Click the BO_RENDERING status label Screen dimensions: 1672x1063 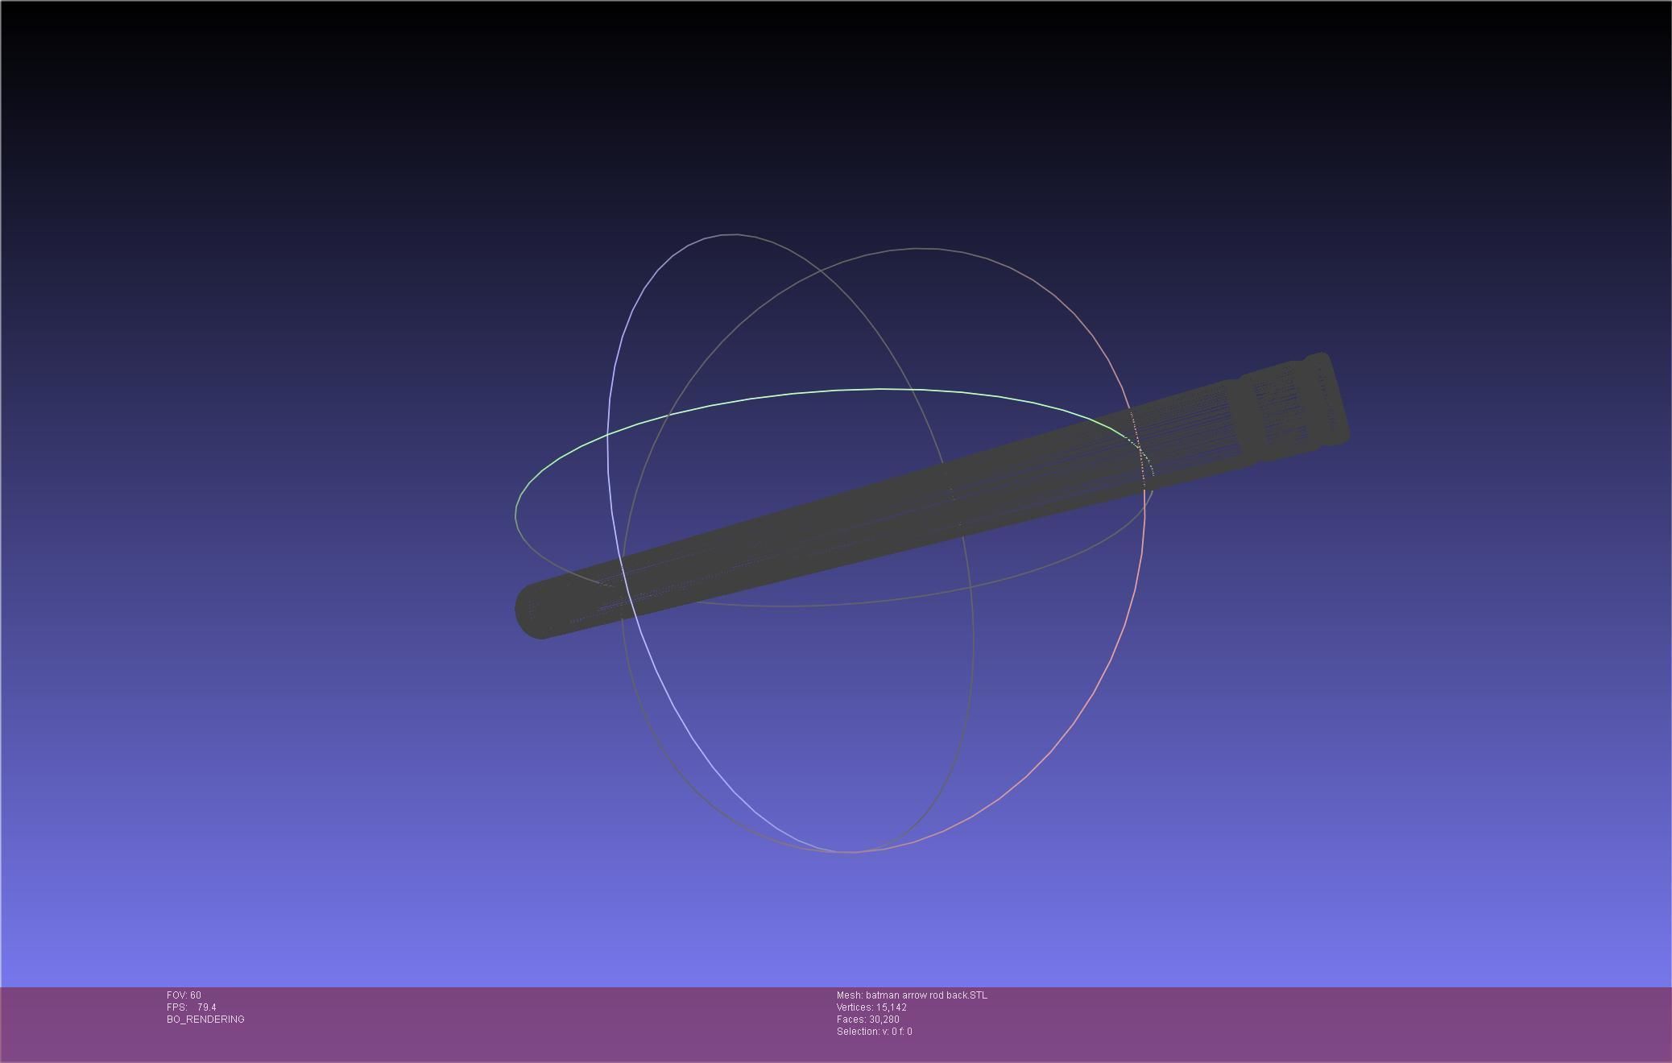[x=205, y=1020]
